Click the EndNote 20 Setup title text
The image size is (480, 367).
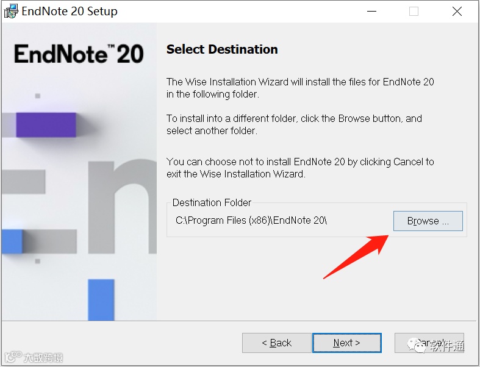click(x=70, y=12)
